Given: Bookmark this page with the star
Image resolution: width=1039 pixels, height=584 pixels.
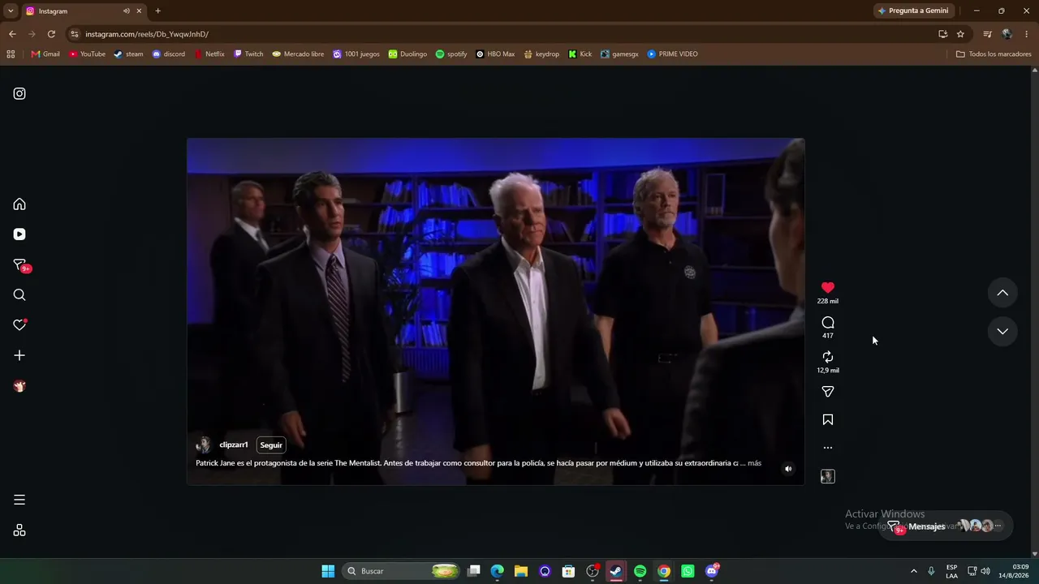Looking at the screenshot, I should pos(960,34).
